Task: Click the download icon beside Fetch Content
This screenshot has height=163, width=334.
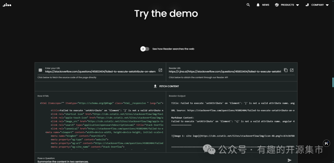Action: (x=155, y=86)
